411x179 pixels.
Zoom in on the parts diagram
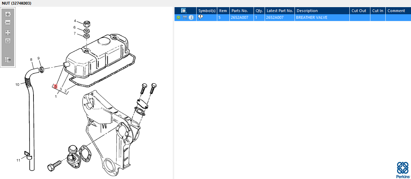click(x=7, y=14)
